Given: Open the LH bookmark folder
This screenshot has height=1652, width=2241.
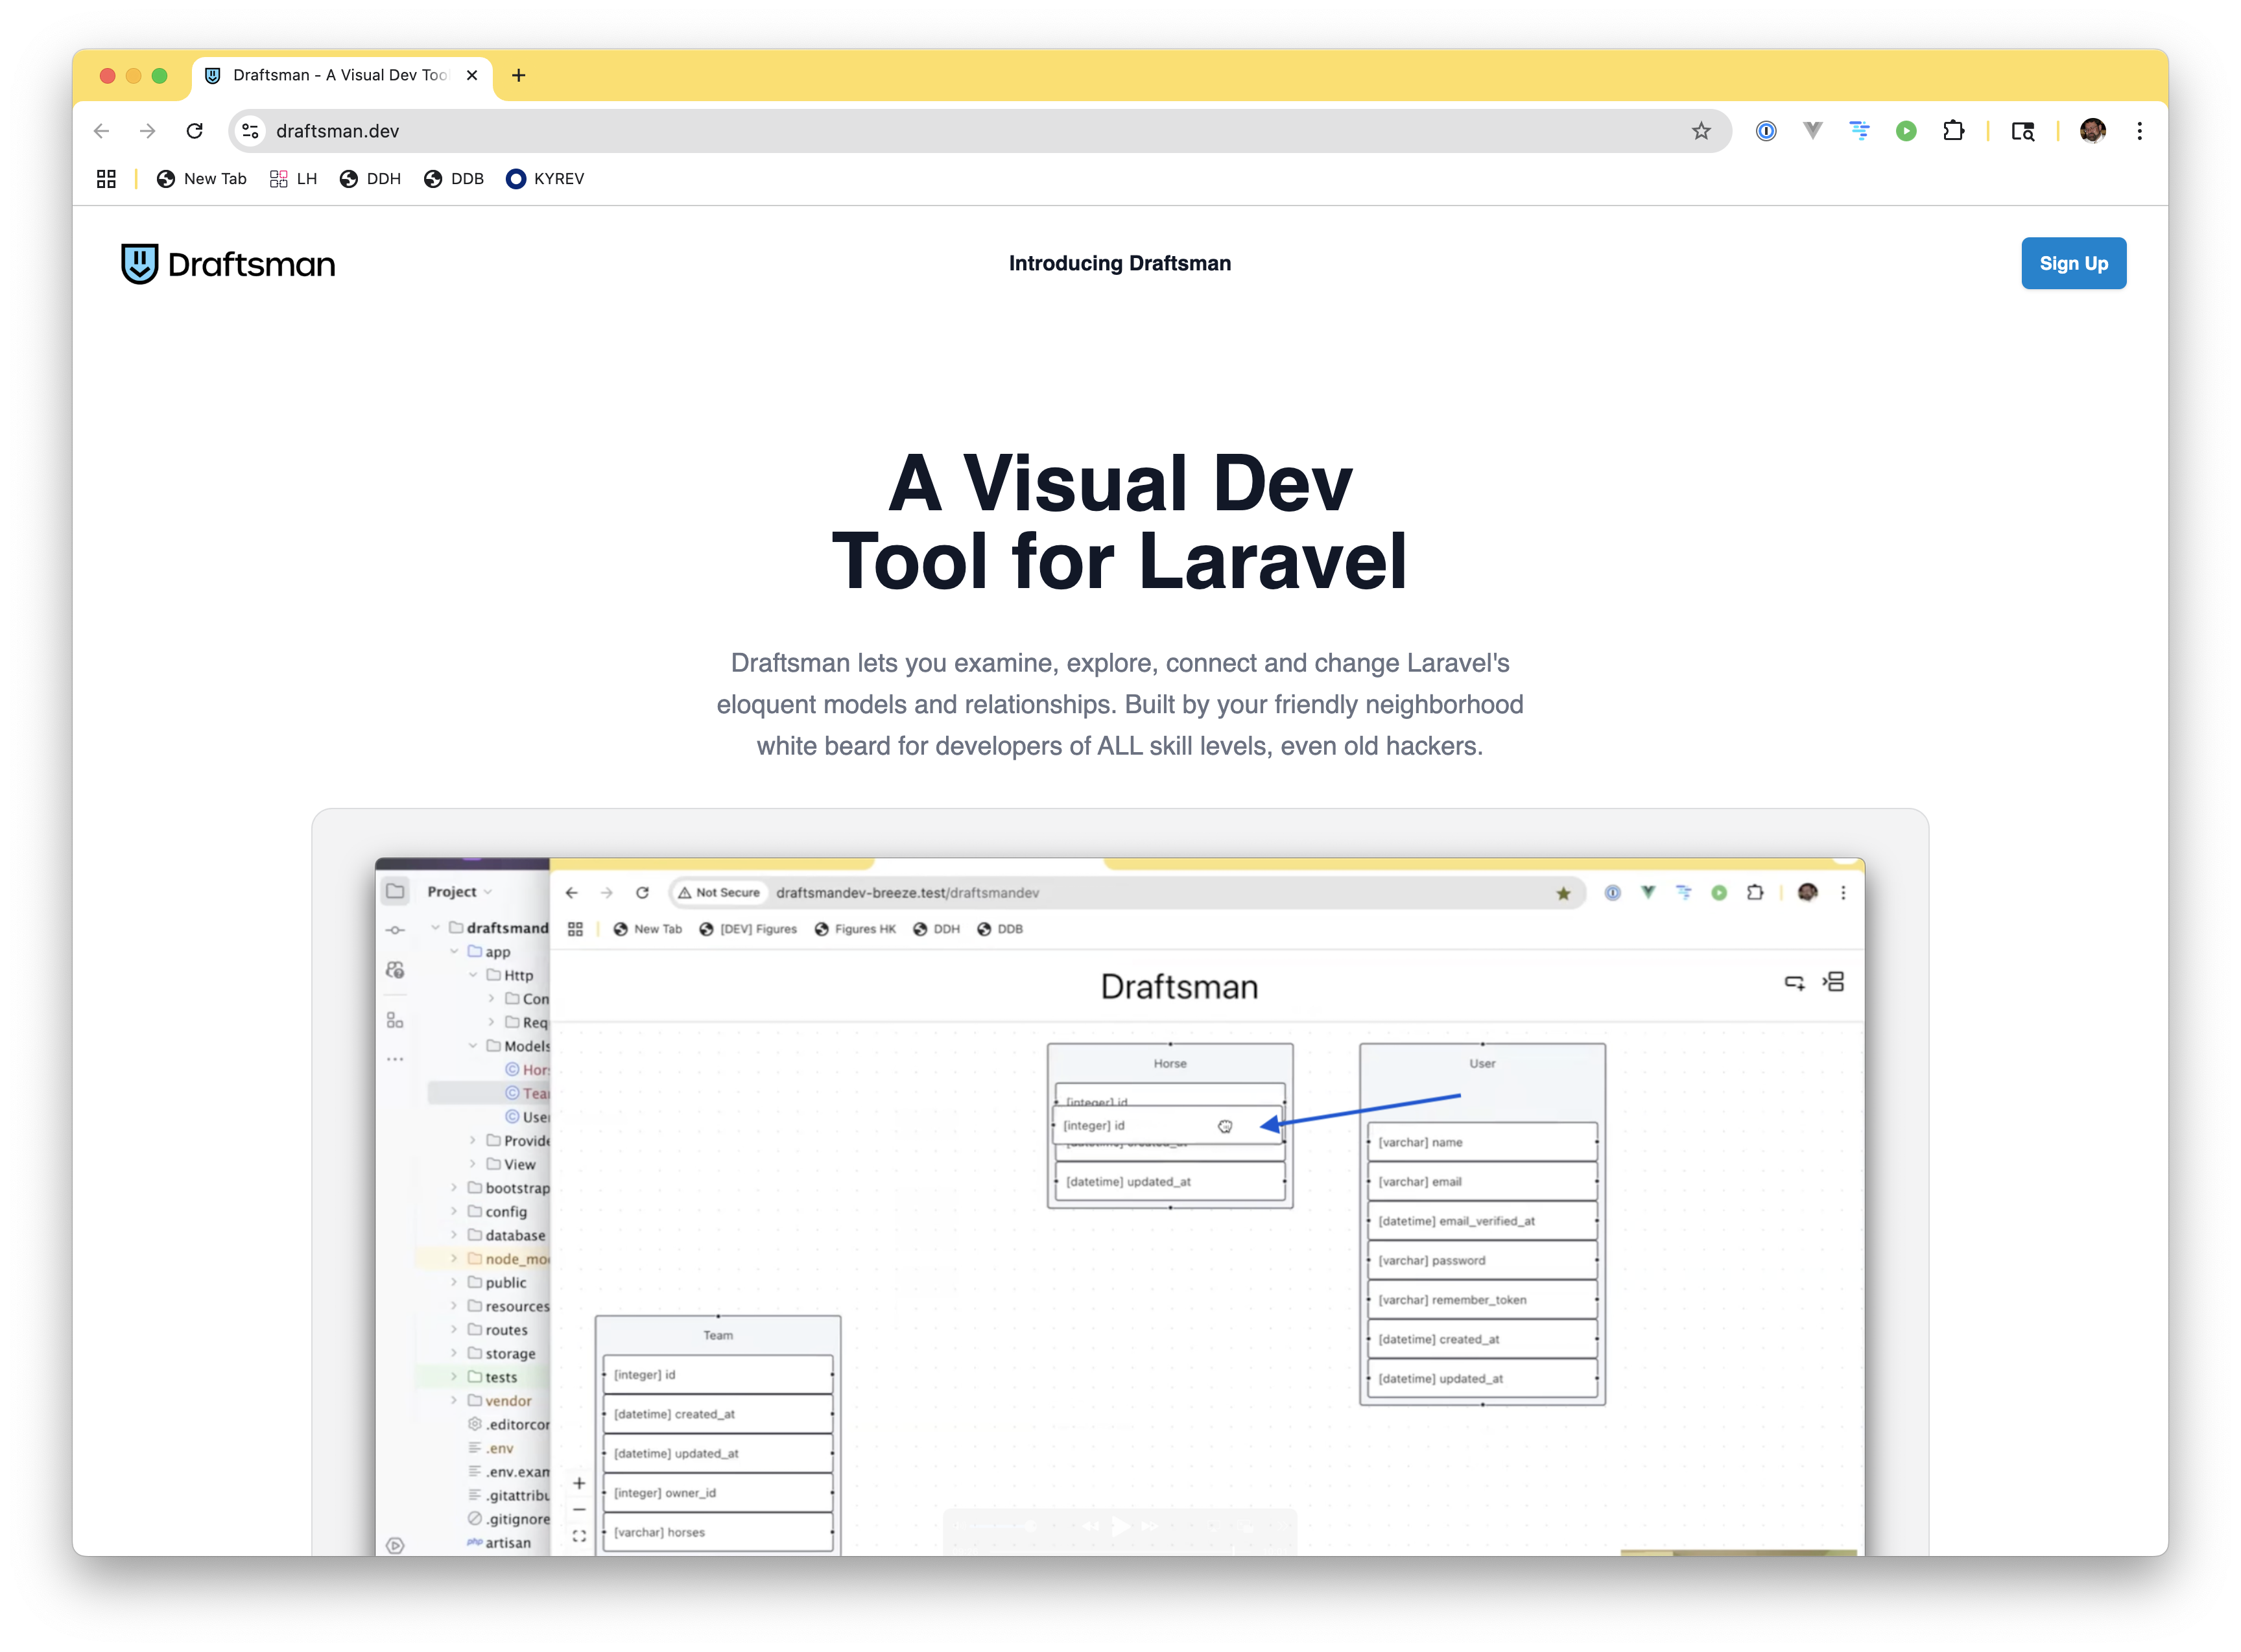Looking at the screenshot, I should click(294, 179).
